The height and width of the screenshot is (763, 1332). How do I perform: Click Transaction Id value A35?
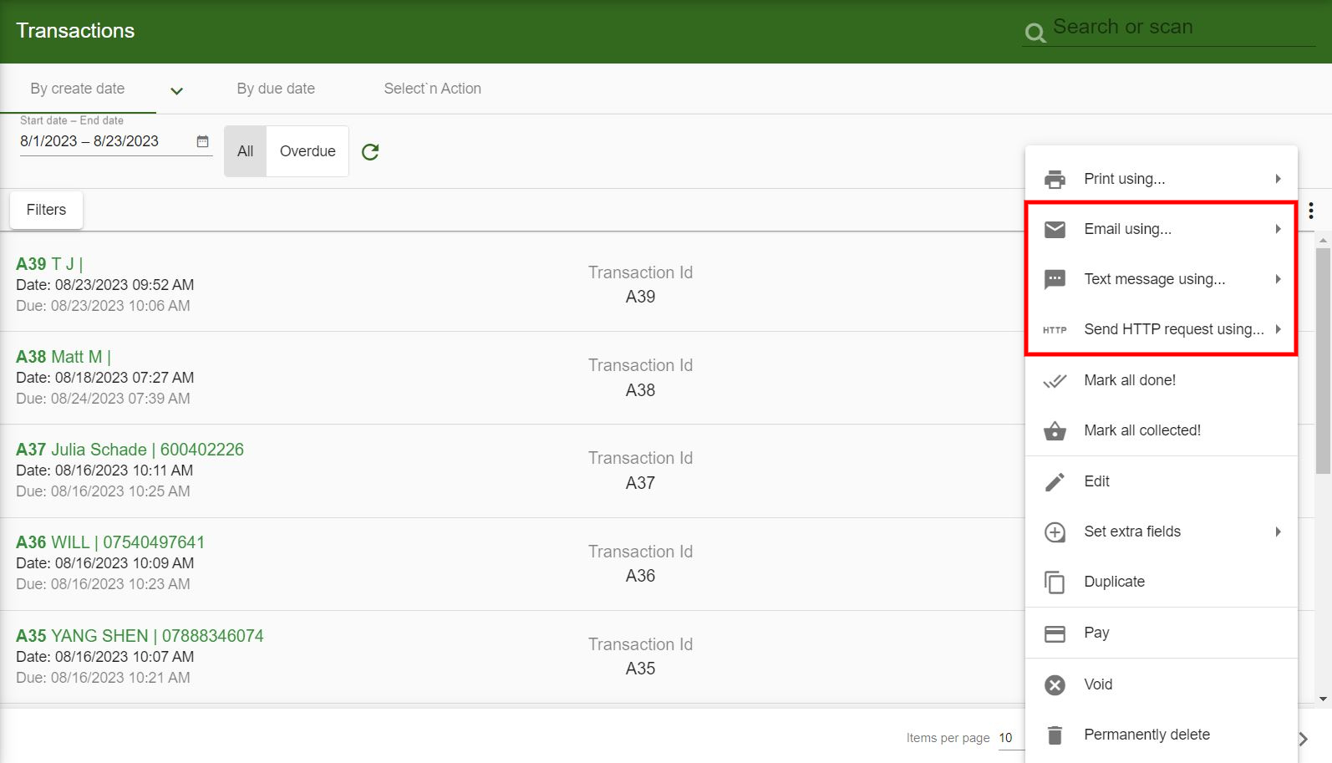641,669
